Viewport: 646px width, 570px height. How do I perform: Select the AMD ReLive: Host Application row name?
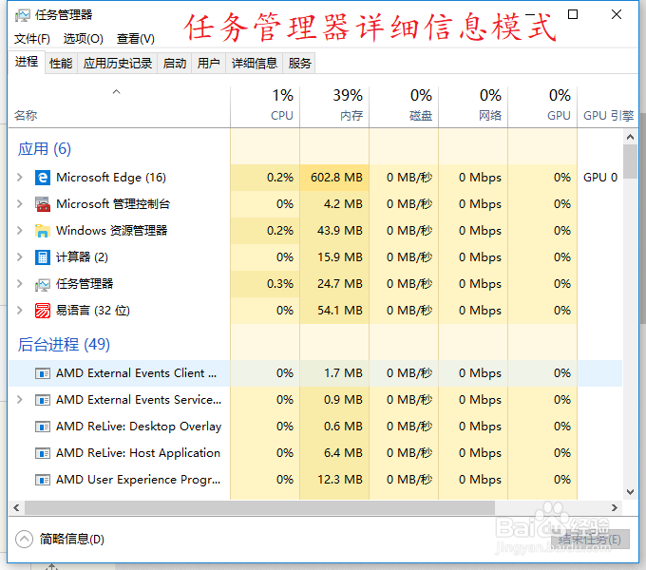pos(138,453)
